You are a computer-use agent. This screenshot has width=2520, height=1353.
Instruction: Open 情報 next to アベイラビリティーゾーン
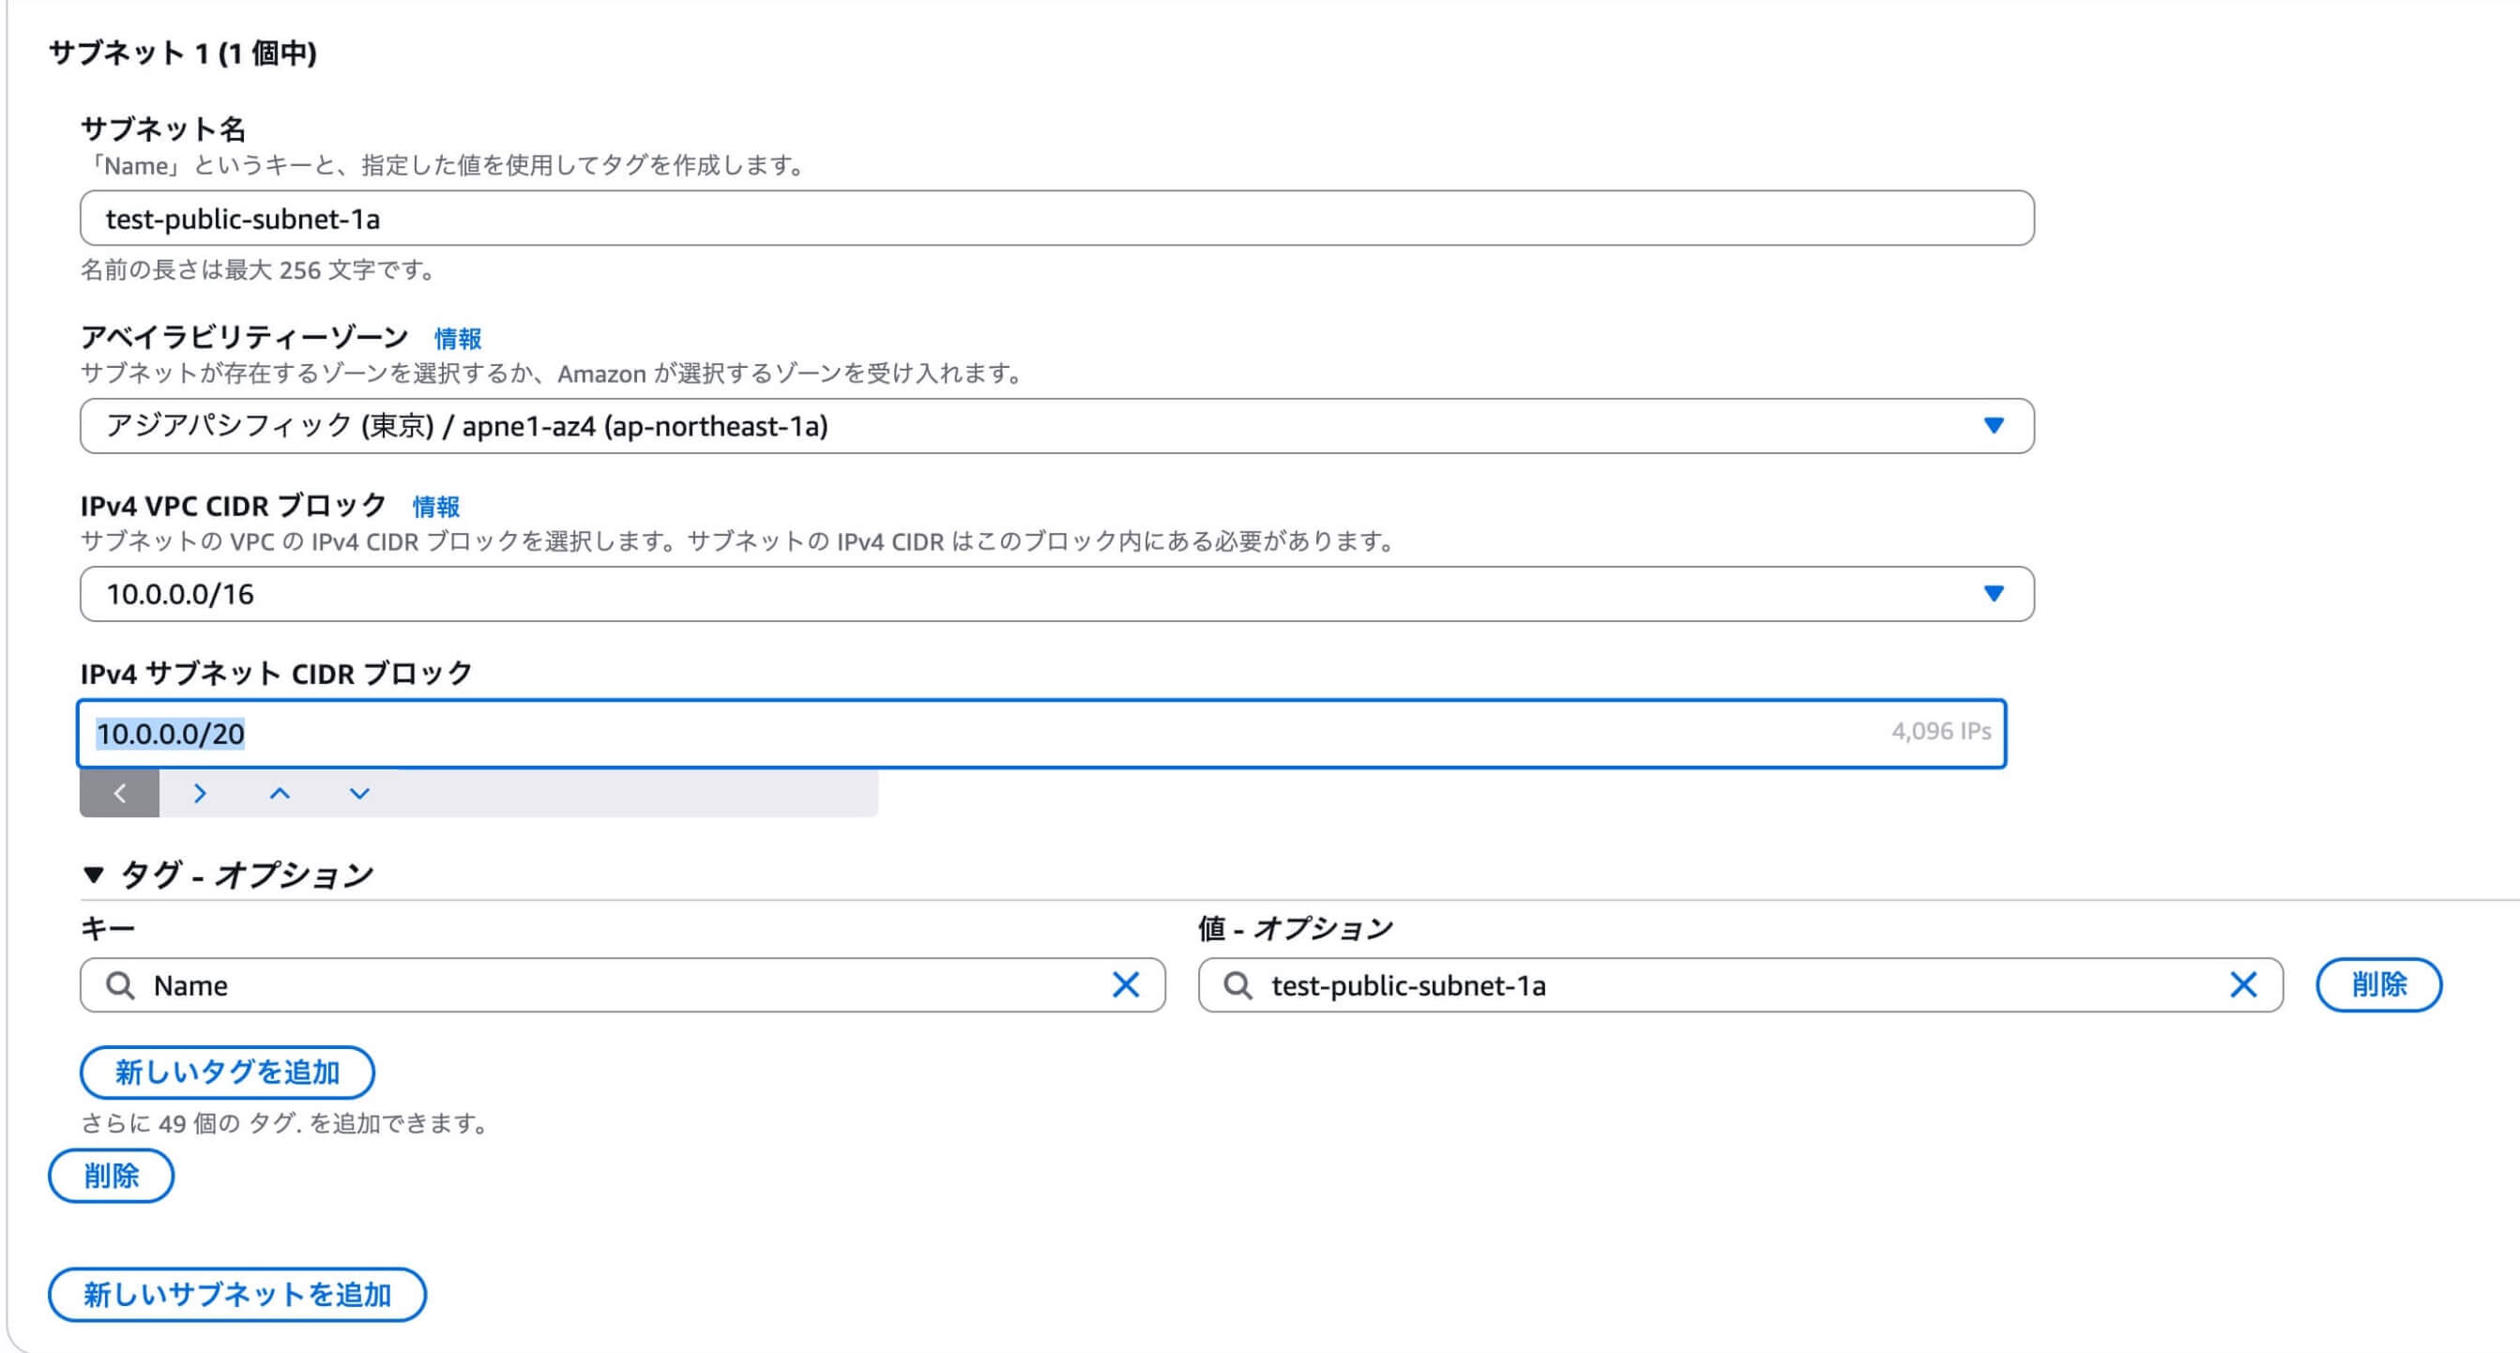click(x=458, y=339)
